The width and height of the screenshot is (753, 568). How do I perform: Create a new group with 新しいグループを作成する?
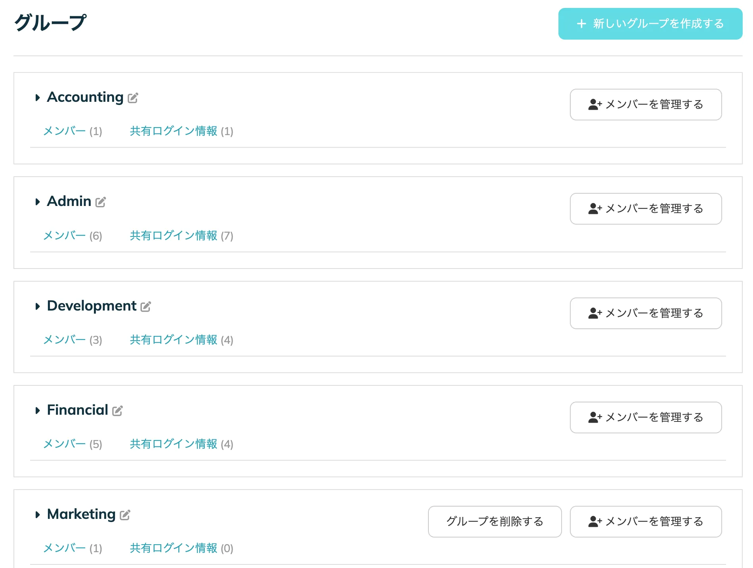pyautogui.click(x=650, y=24)
